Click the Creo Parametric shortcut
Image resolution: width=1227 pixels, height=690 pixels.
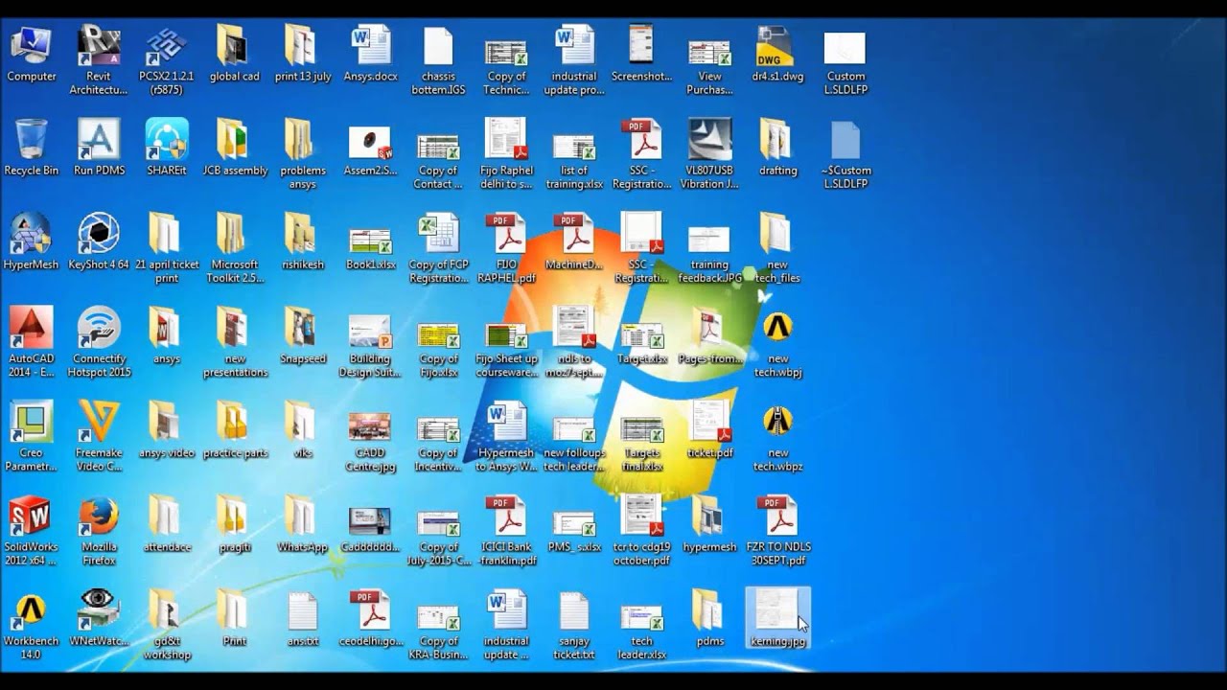[31, 436]
